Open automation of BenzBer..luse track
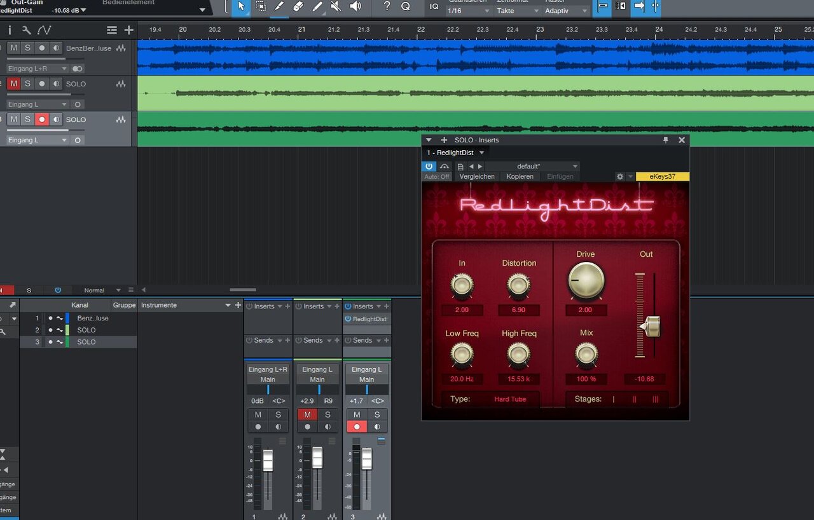Viewport: 814px width, 520px height. point(121,48)
